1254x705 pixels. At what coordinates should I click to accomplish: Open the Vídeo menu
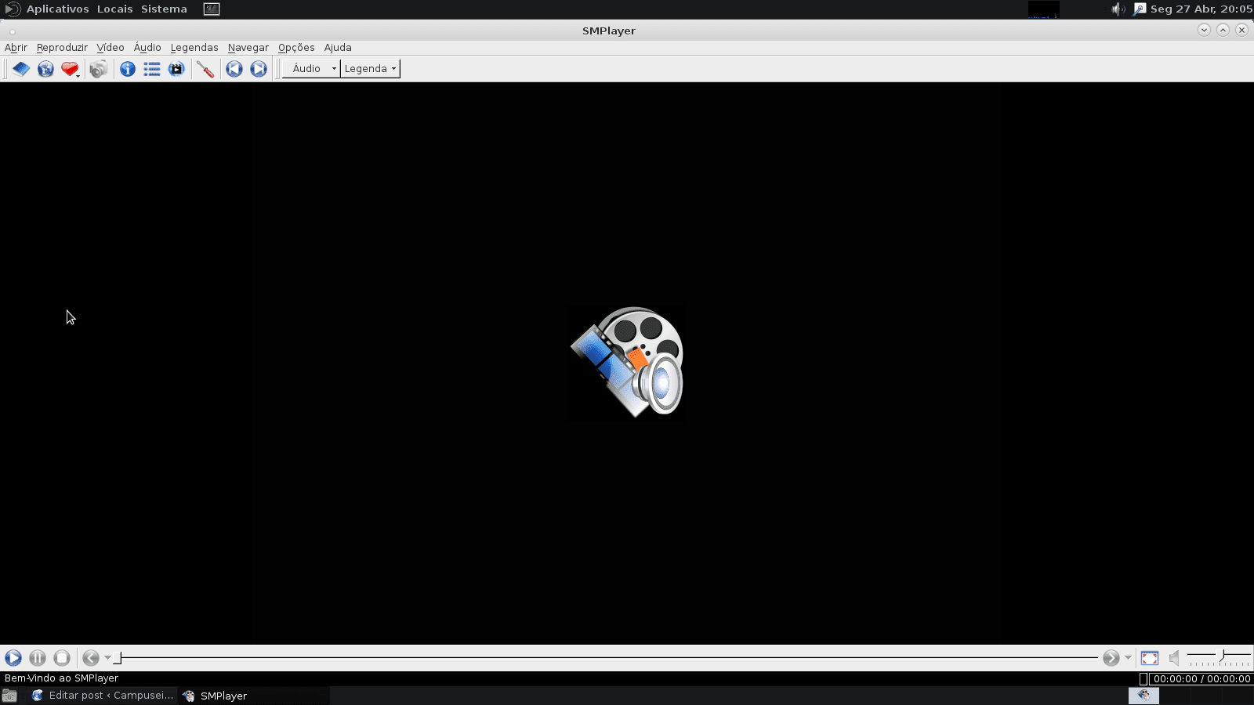point(111,48)
